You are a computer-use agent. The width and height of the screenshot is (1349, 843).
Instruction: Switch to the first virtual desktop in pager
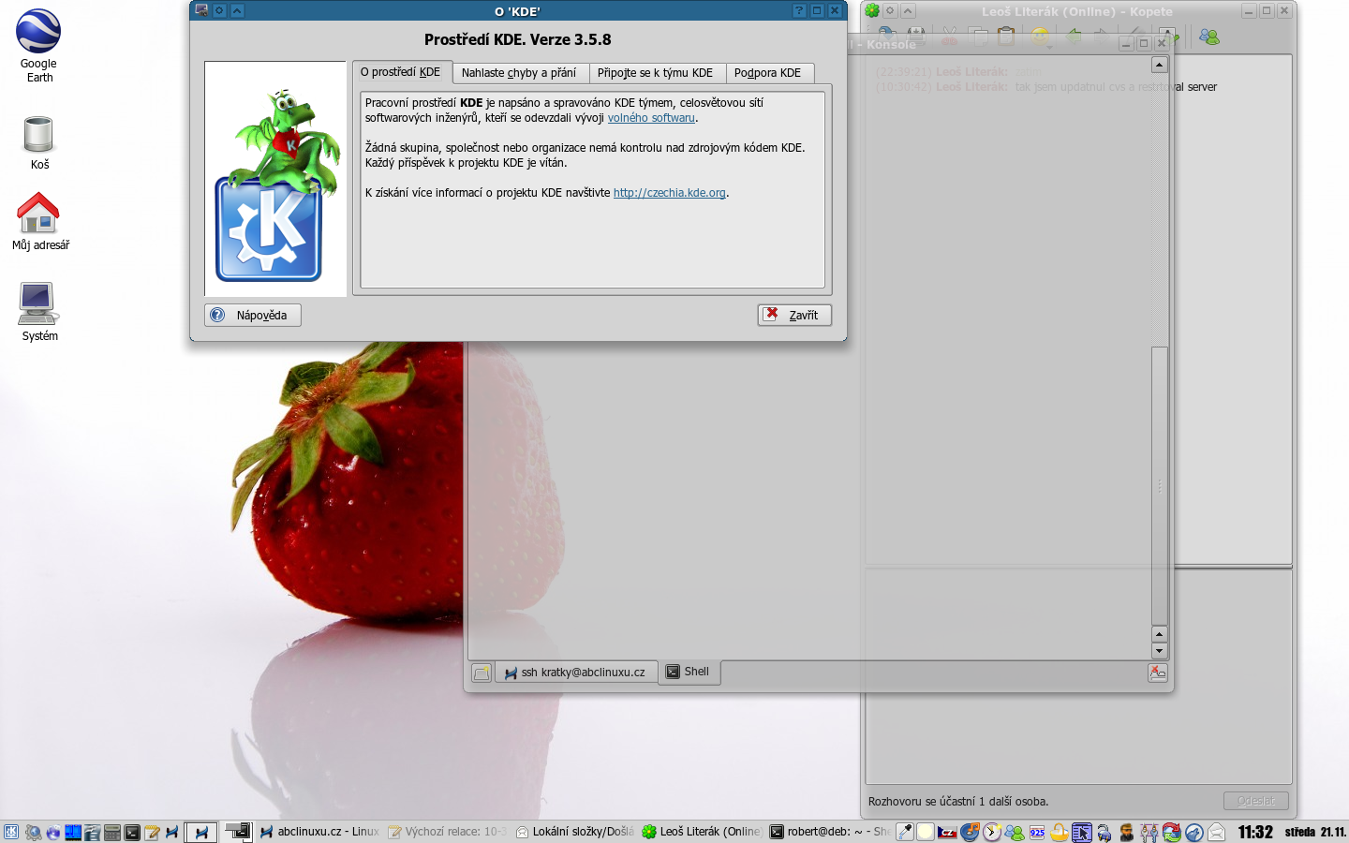pyautogui.click(x=201, y=832)
